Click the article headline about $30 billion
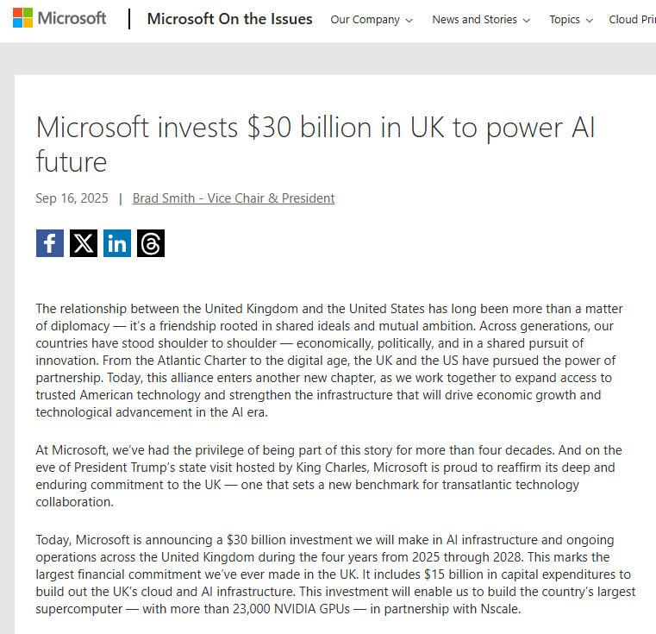Screen dimensions: 656x634 coord(315,144)
